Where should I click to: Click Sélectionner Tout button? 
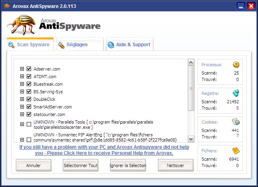[80, 165]
